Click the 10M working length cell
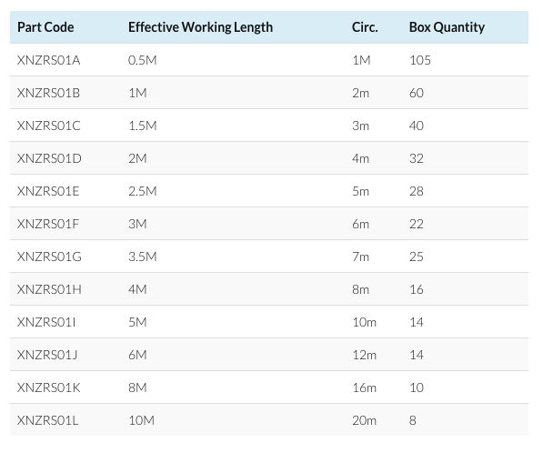Image resolution: width=543 pixels, height=453 pixels. point(141,420)
